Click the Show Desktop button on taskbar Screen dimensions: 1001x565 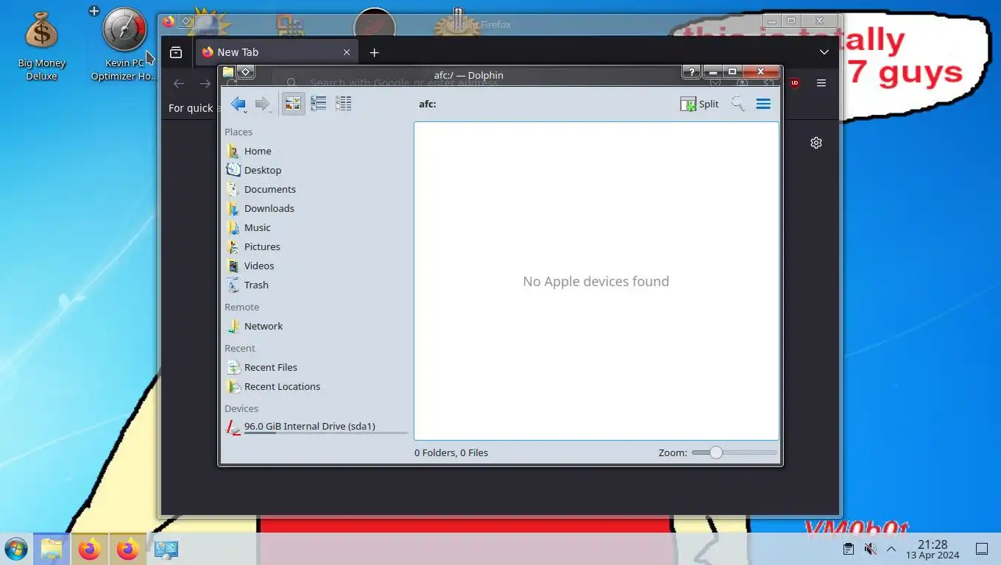coord(981,549)
